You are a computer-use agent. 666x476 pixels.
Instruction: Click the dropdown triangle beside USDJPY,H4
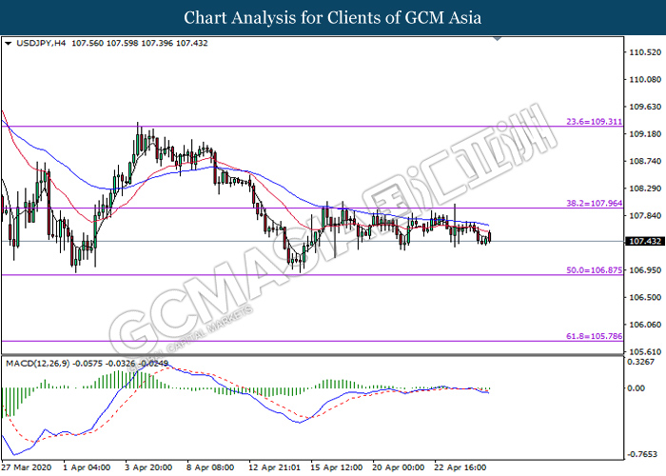click(x=8, y=44)
